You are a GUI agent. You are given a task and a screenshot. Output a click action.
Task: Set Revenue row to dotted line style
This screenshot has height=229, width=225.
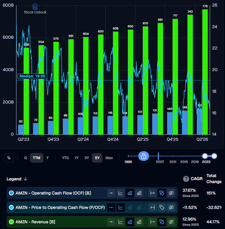click(x=111, y=222)
